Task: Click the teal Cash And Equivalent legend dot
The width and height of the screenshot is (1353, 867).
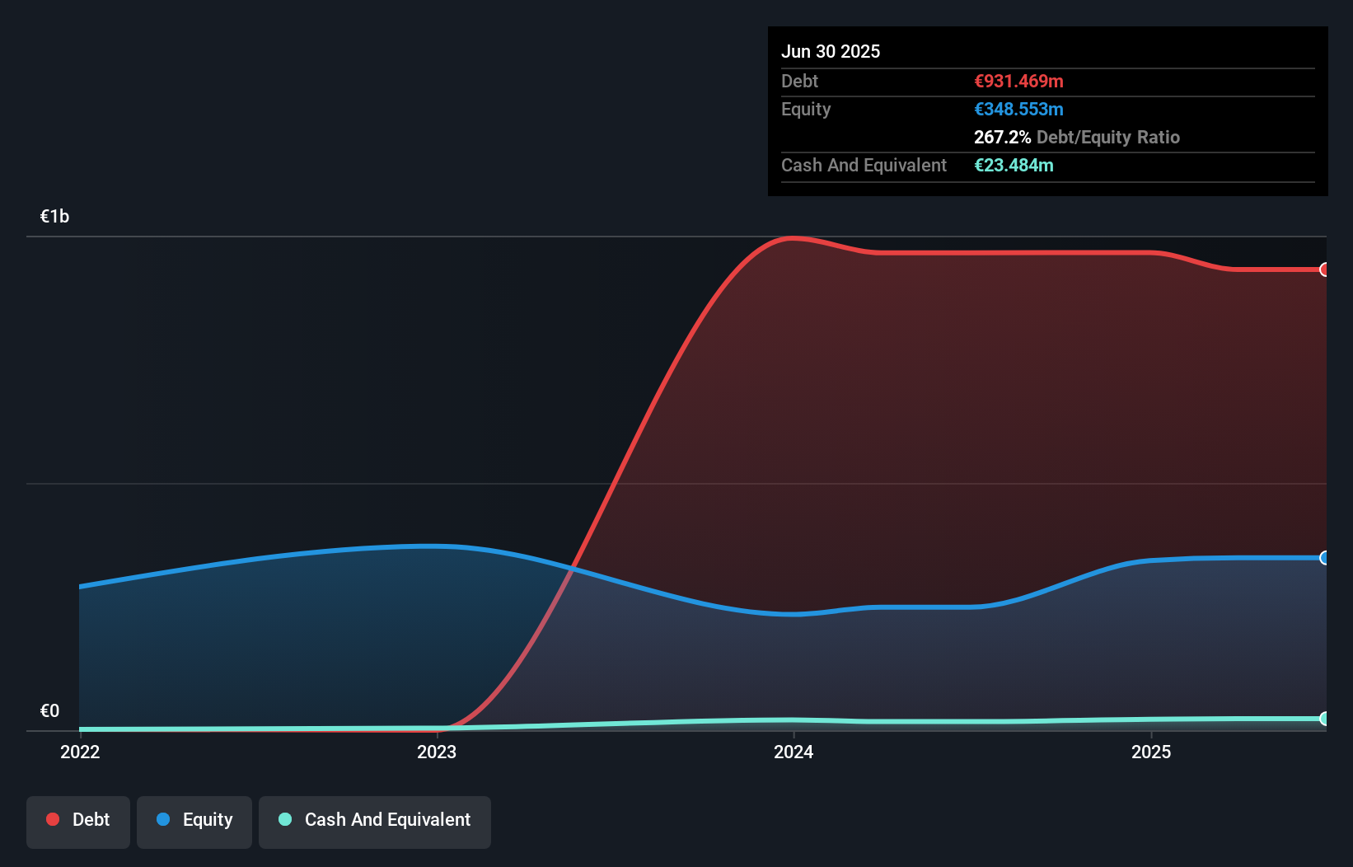Action: (285, 819)
